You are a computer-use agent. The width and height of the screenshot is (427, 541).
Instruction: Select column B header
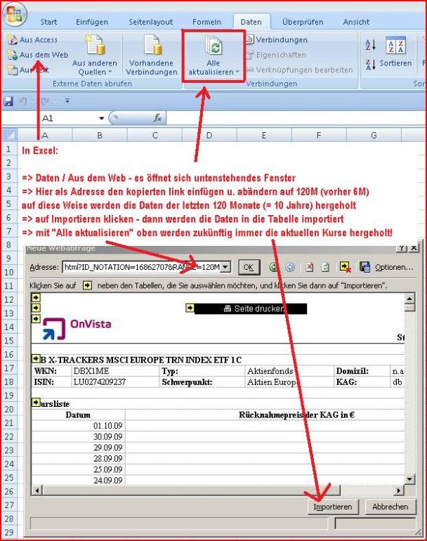point(100,135)
